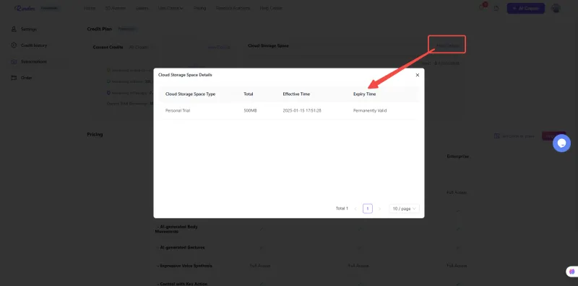Click the Expiry Time column header
The image size is (578, 286).
tap(365, 94)
